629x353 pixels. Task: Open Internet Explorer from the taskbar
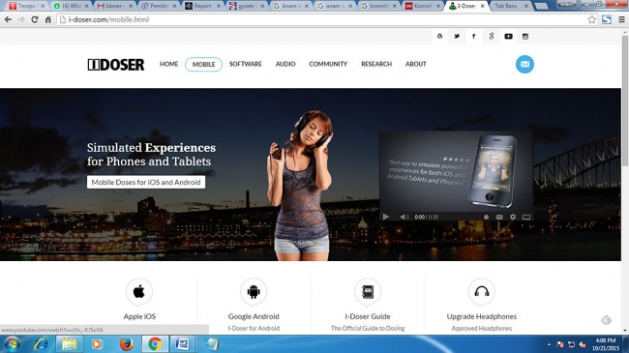point(41,344)
